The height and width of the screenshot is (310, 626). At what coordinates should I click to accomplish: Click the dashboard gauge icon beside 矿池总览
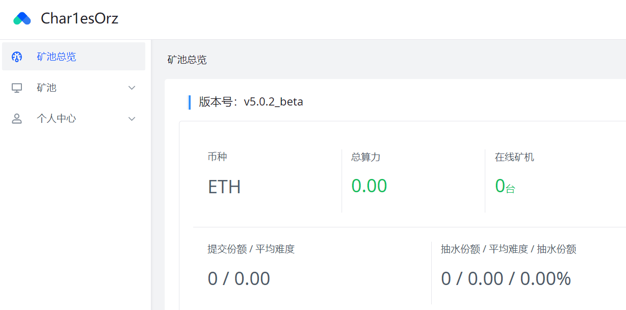[17, 57]
